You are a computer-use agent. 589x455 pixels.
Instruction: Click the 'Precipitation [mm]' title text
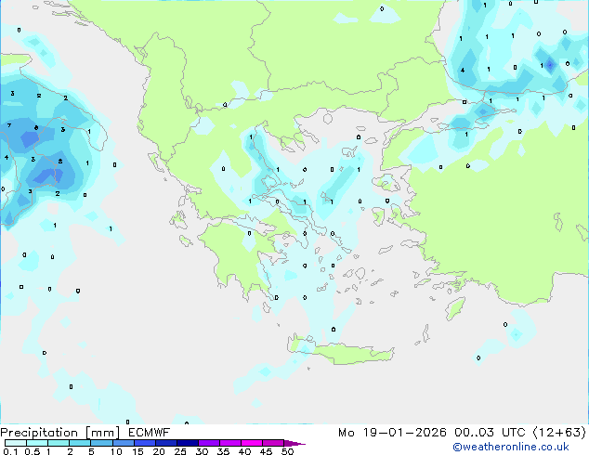[60, 433]
